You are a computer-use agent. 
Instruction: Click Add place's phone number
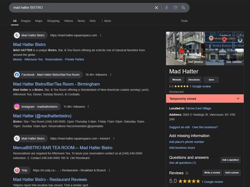pos(187,142)
